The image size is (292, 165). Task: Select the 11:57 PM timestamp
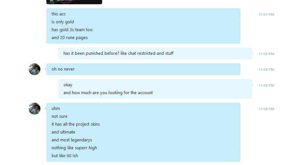pos(266,14)
